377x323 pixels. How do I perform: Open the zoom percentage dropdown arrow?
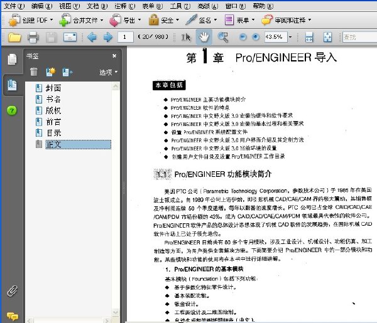pyautogui.click(x=290, y=37)
